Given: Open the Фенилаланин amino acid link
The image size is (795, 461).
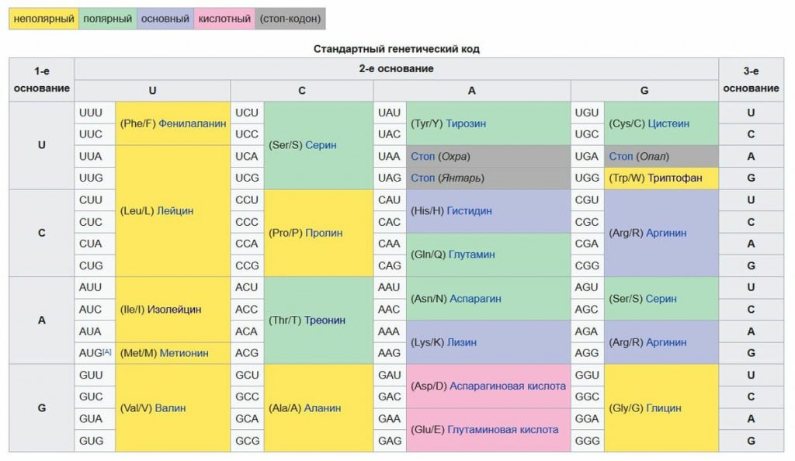Looking at the screenshot, I should coord(193,123).
